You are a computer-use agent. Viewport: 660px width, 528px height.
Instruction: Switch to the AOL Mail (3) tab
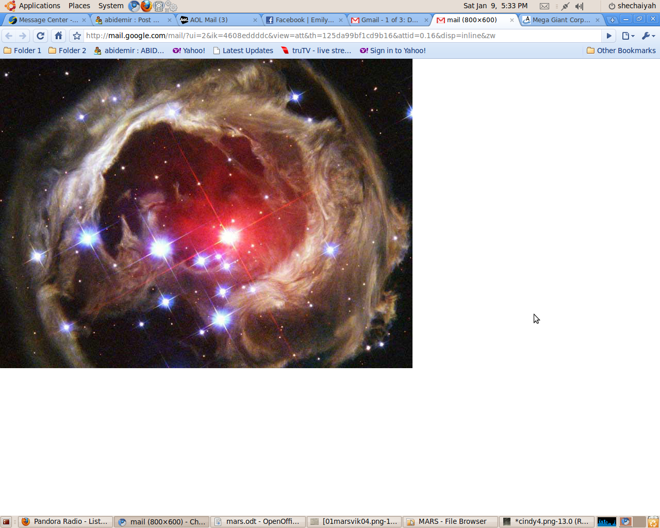click(x=217, y=20)
